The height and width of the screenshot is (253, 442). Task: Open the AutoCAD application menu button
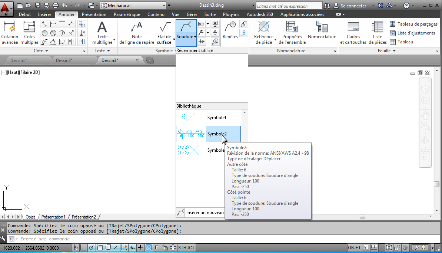6,9
